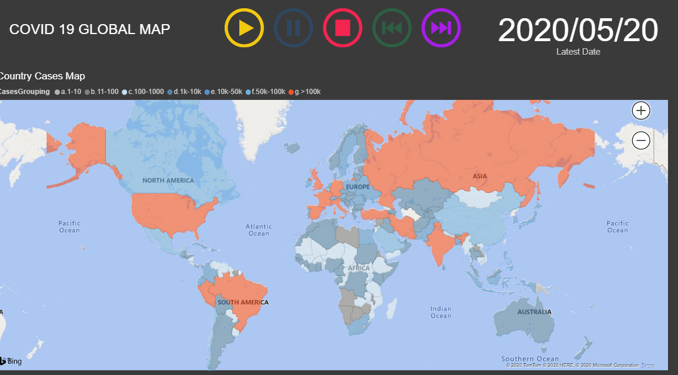Click the b.11-100 legend entry
Screen dimensions: 678x375
pos(104,92)
